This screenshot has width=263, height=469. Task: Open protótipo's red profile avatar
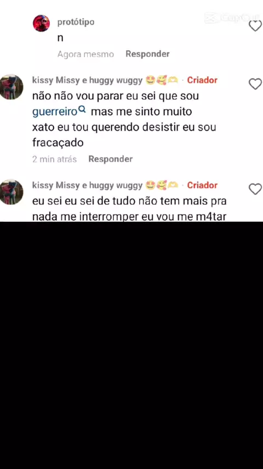point(41,23)
